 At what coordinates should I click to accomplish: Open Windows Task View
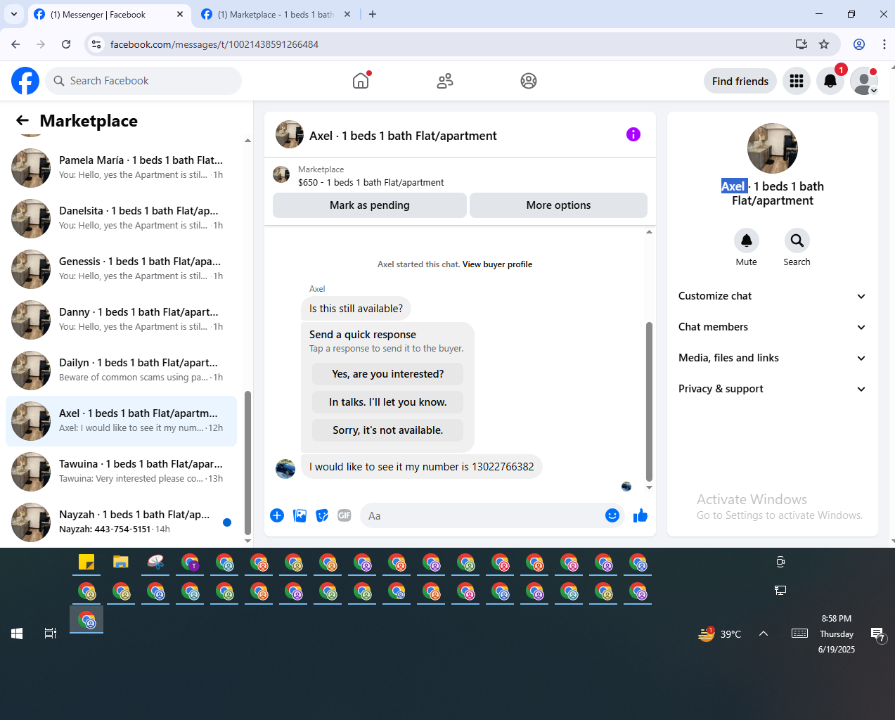(51, 634)
